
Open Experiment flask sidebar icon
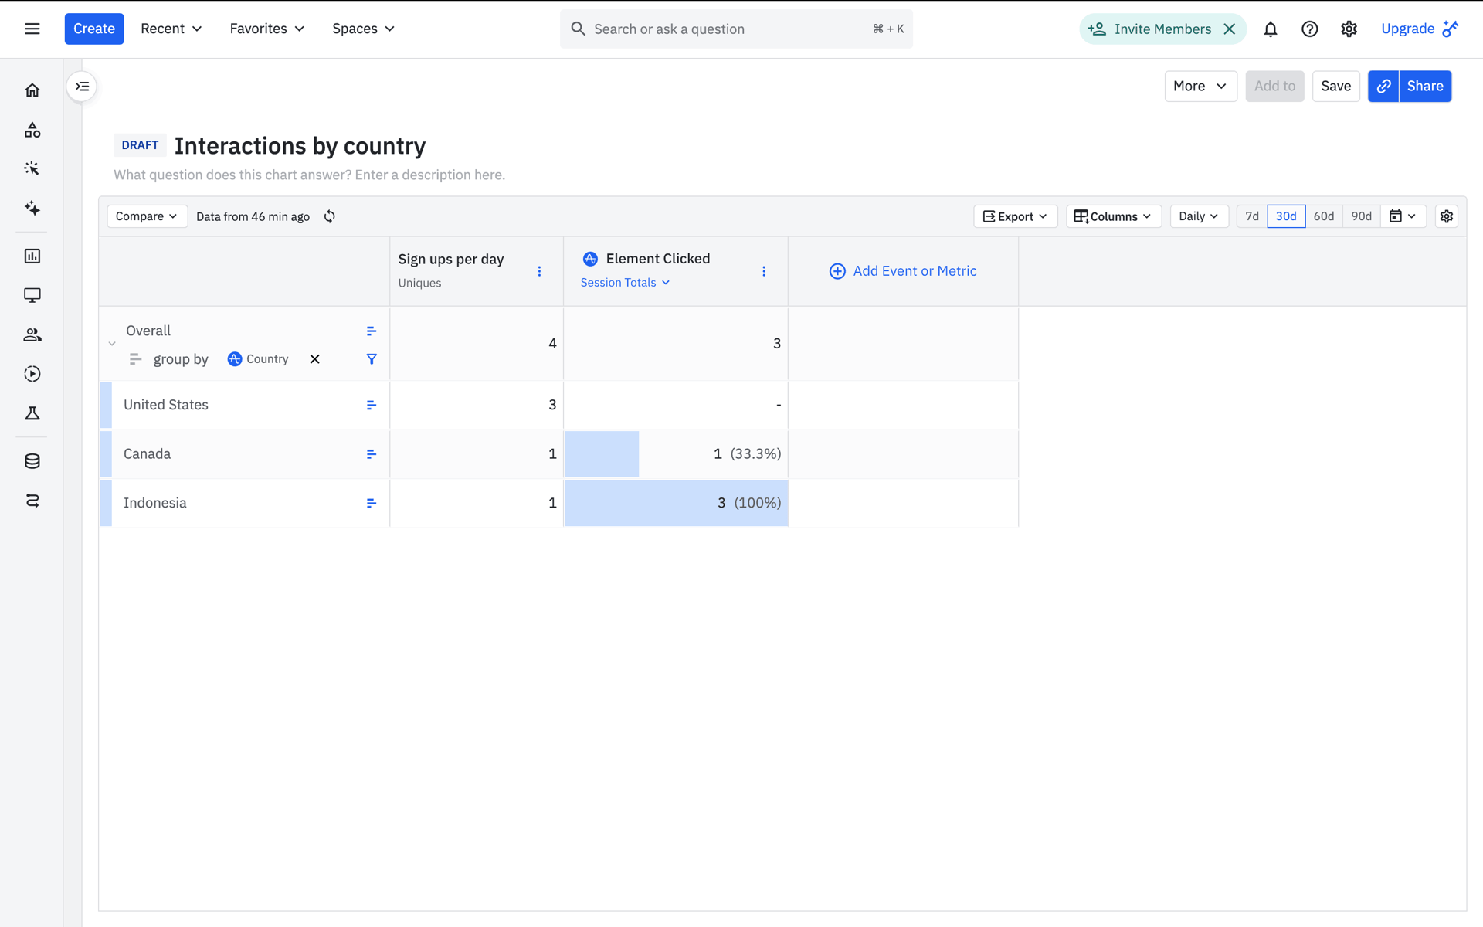[x=32, y=413]
